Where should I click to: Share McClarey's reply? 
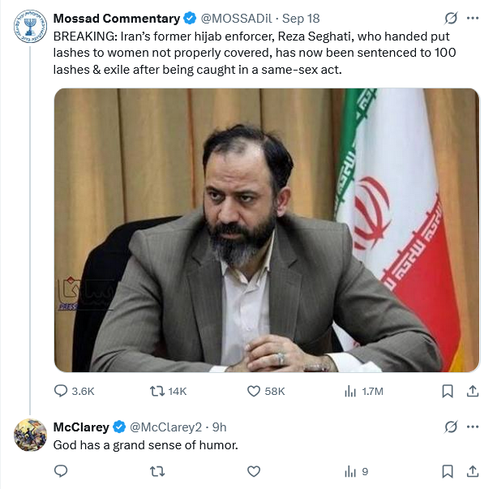[x=472, y=471]
